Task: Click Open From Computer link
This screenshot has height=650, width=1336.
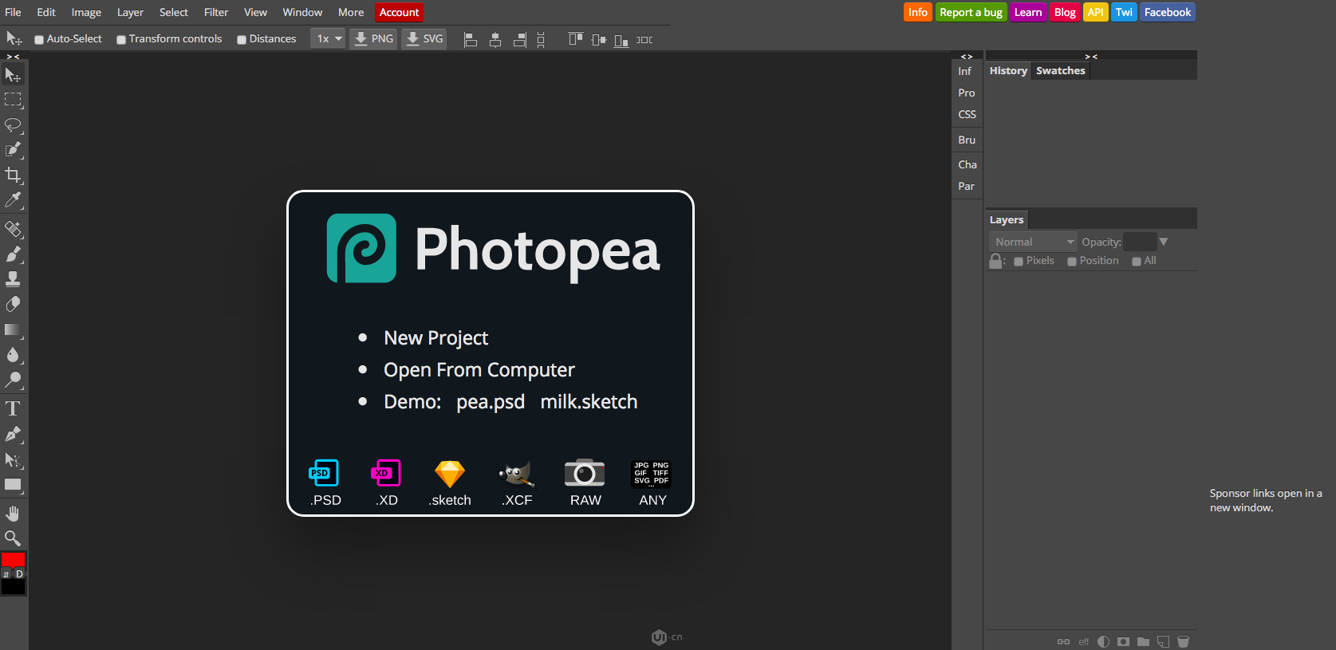Action: [x=479, y=370]
